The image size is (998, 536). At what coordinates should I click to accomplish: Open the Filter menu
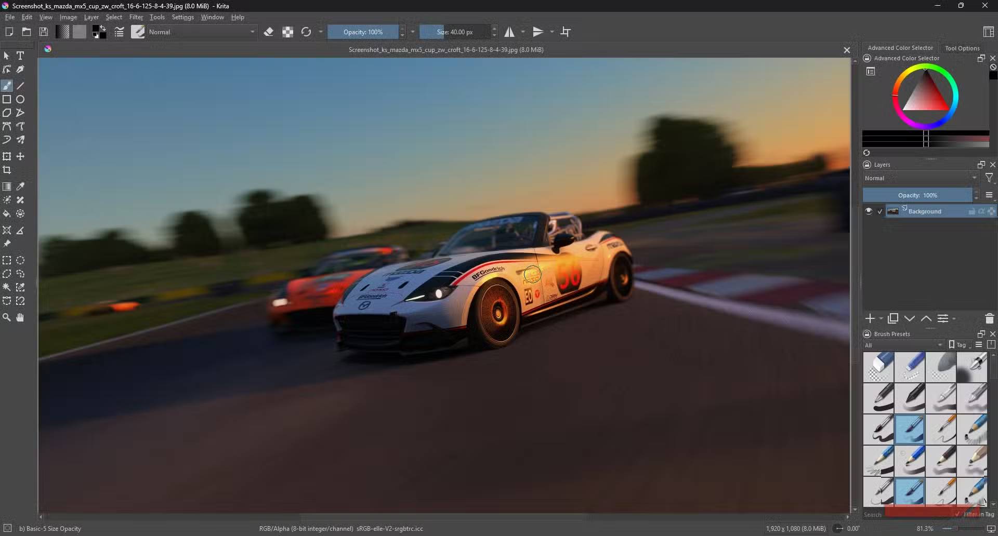136,17
